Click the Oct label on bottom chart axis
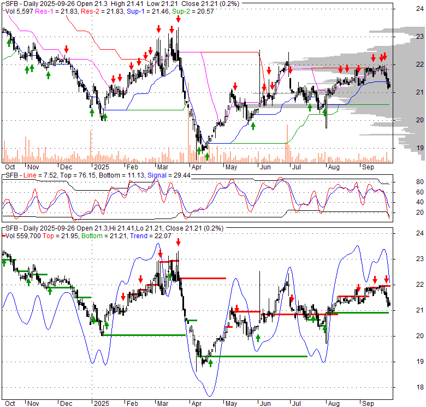This screenshot has height=407, width=426. (10, 404)
